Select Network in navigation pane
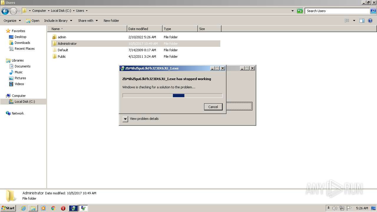 [18, 113]
